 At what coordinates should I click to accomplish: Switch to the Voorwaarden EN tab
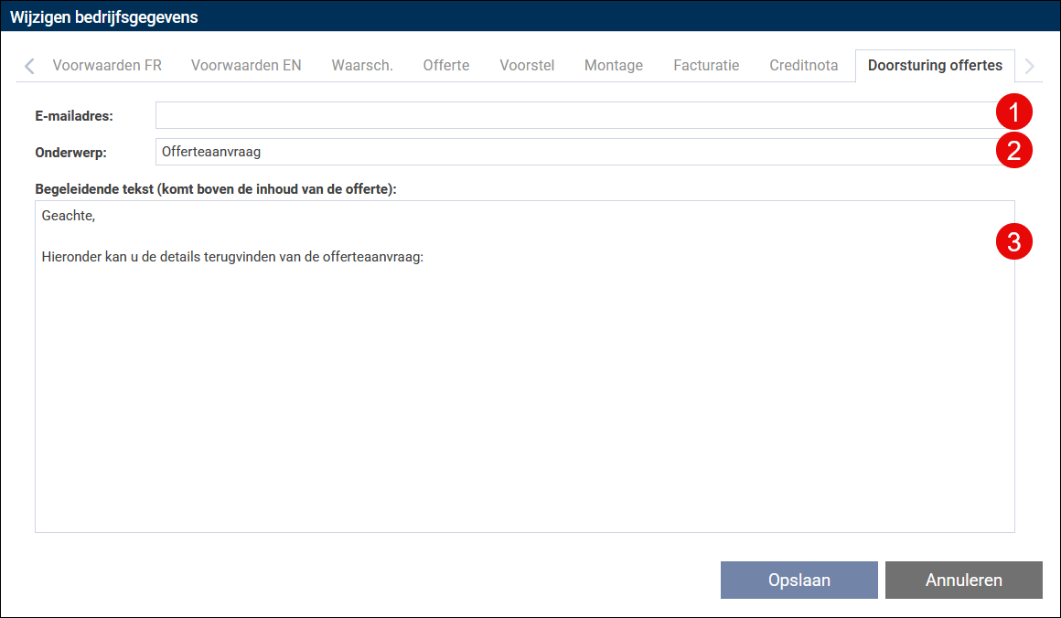click(x=246, y=66)
